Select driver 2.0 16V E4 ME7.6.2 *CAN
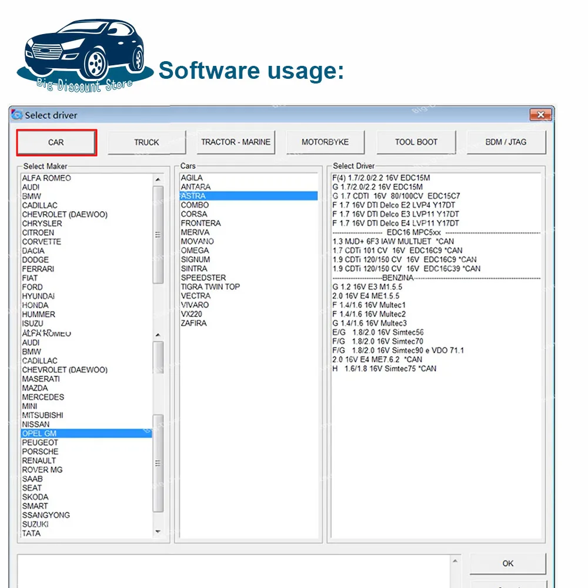Viewport: 588px width, 588px height. coord(377,360)
